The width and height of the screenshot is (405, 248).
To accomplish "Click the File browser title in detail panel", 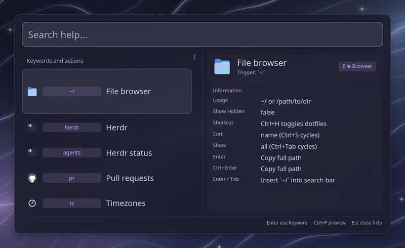I will point(262,63).
